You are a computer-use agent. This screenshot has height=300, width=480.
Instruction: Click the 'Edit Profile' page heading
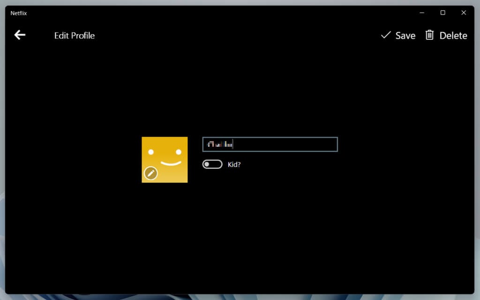[x=75, y=36]
